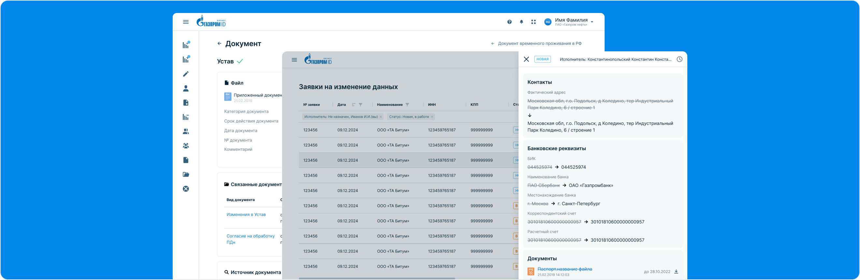This screenshot has height=280, width=860.
Task: Close the request details side panel
Action: click(526, 59)
